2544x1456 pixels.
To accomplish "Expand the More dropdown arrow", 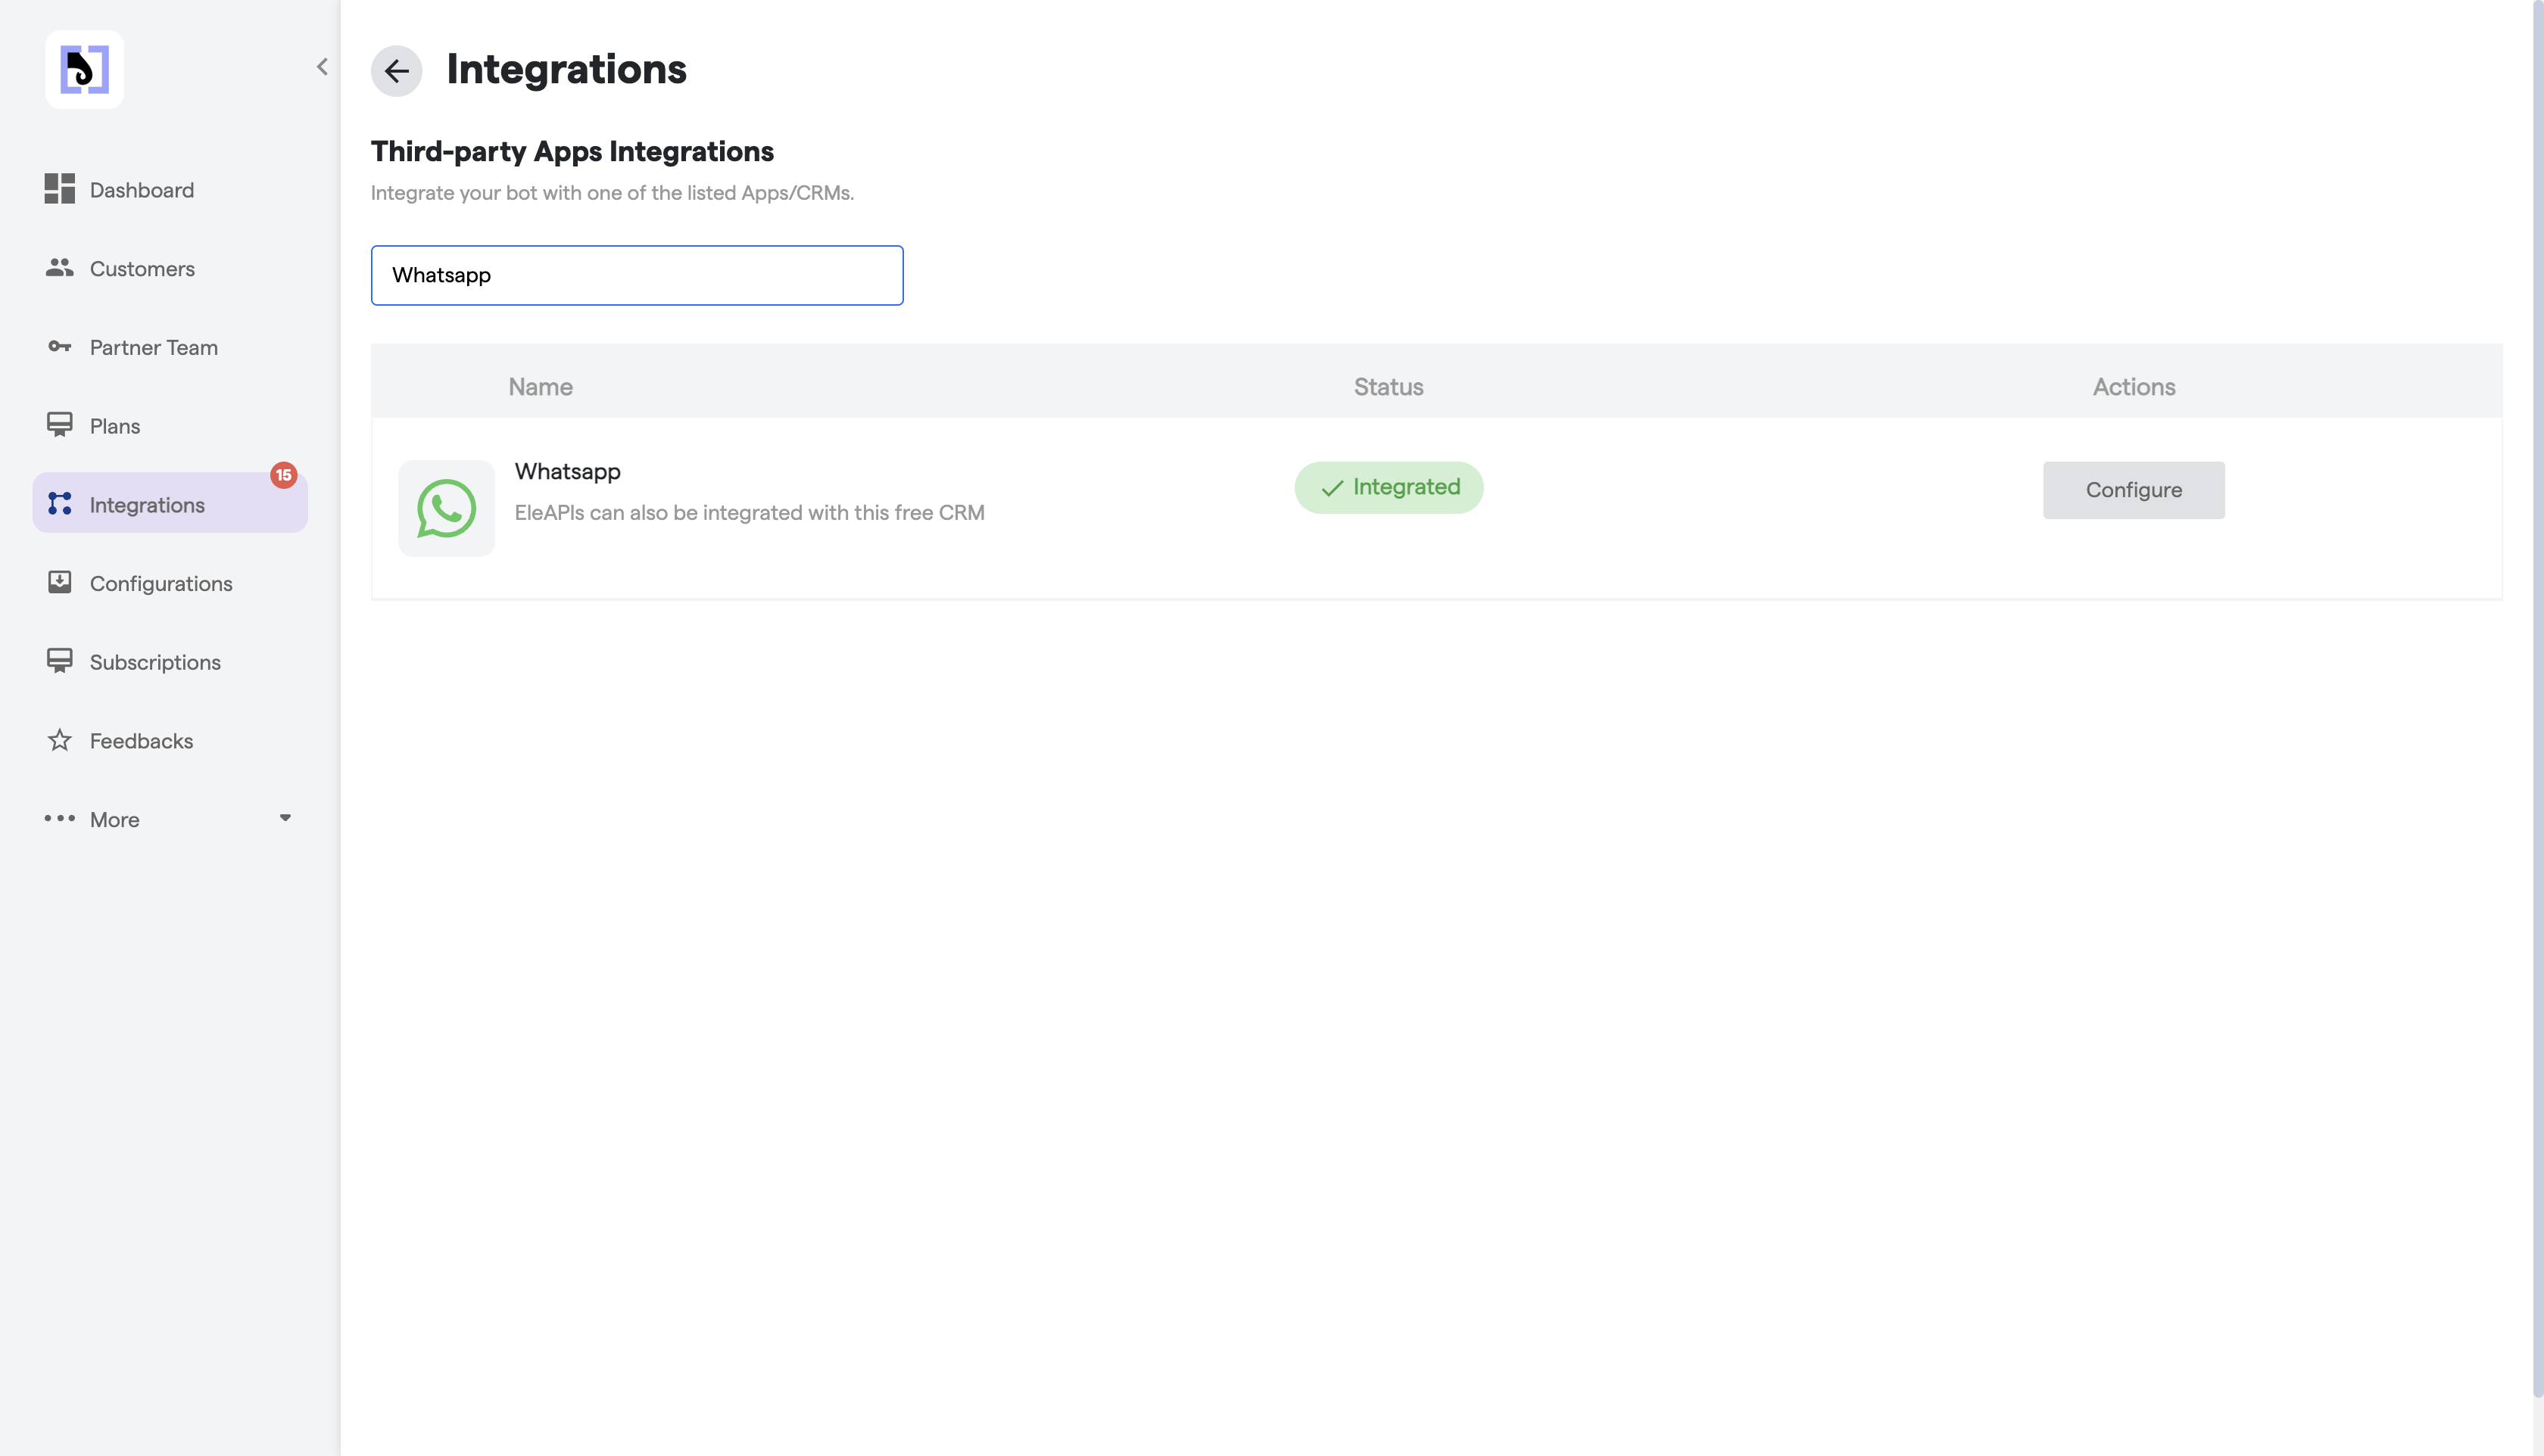I will 285,818.
